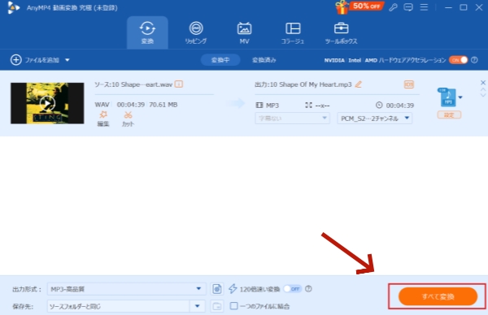Click the 保存先 ソースフォルダーと同じ field
Viewport: 488px width, 315px height.
(x=118, y=306)
